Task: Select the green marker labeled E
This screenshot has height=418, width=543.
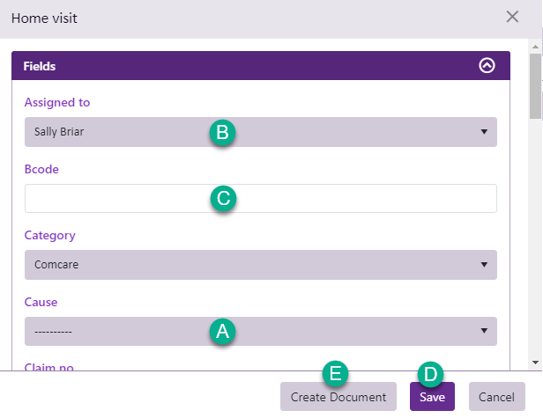Action: click(x=335, y=373)
